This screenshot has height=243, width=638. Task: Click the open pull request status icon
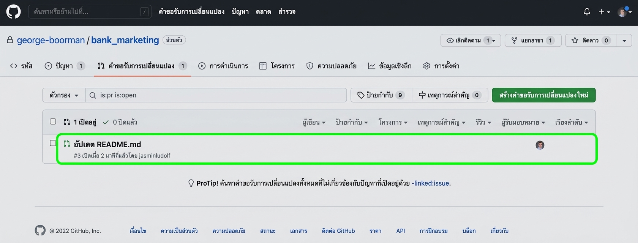tap(67, 144)
